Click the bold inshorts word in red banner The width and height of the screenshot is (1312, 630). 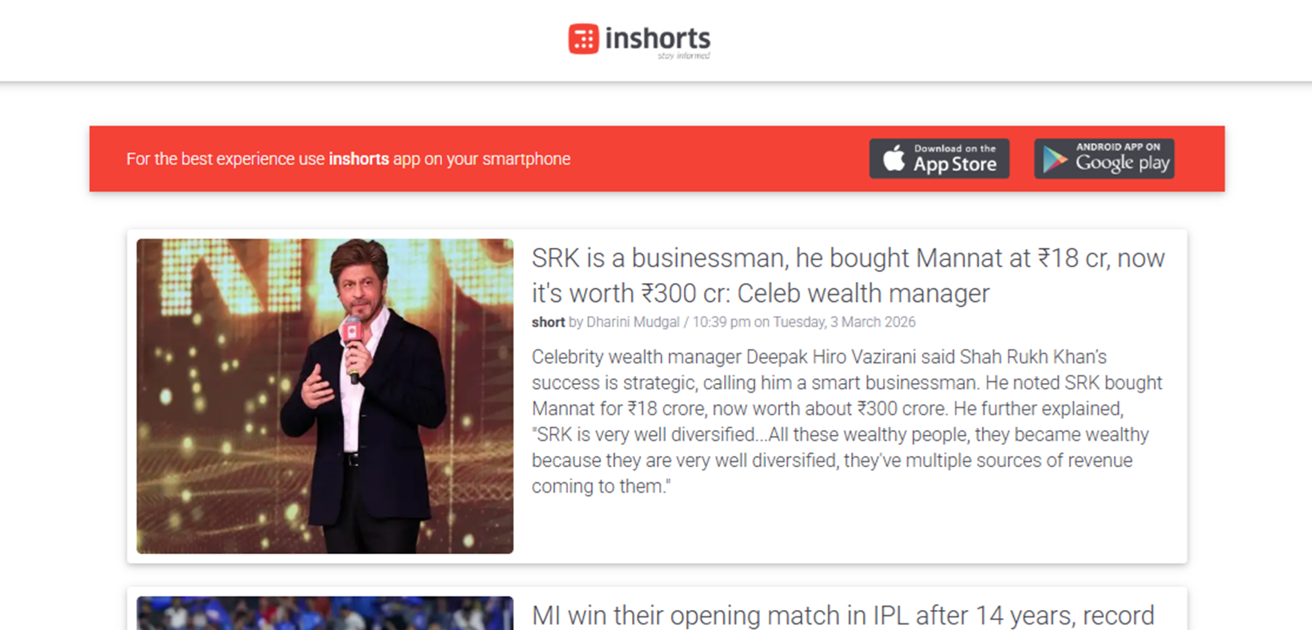359,159
